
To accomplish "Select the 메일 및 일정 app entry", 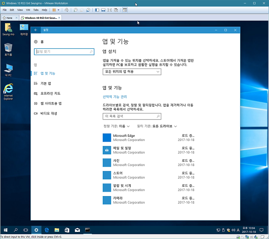I will coord(149,150).
